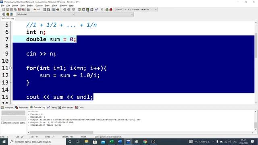Toggle the Shorten compiler paths checkbox
Viewport: 258px width, 145px height.
pos(2,123)
